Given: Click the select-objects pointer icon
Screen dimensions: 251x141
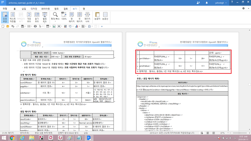Looking at the screenshot, I should (x=40, y=26).
